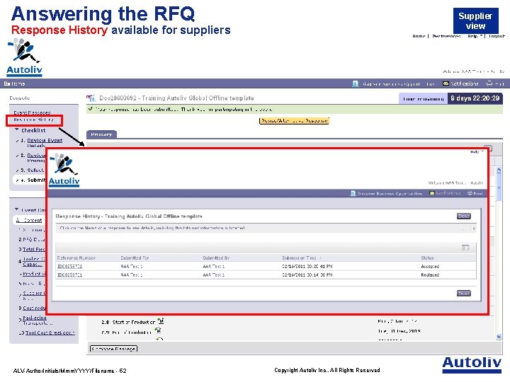Click the table options icon above Status column
This screenshot has width=510, height=382.
pos(465,248)
